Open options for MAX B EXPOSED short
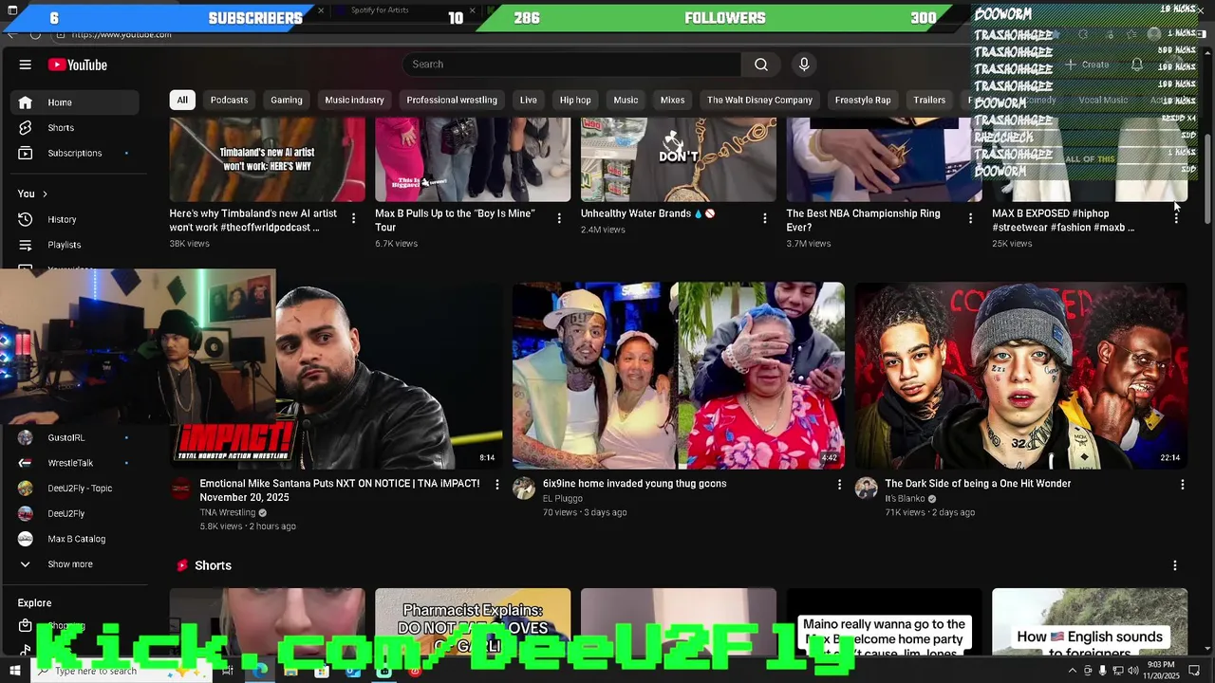Image resolution: width=1215 pixels, height=683 pixels. click(1176, 218)
